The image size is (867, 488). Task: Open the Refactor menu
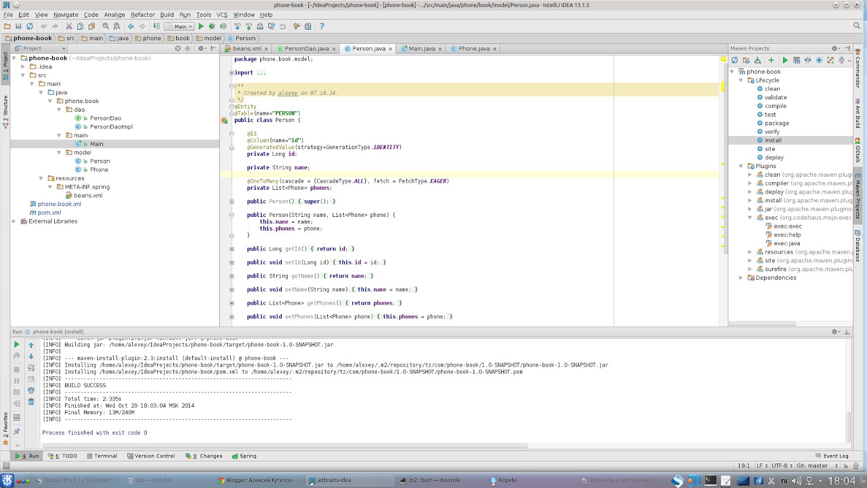(143, 15)
